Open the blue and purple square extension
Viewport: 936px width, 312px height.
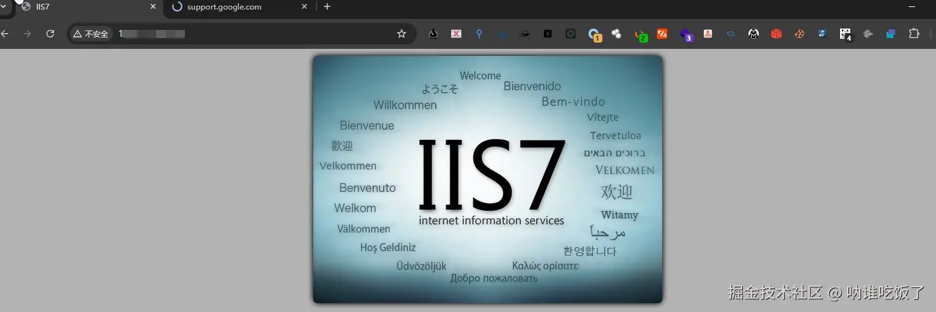click(x=891, y=34)
